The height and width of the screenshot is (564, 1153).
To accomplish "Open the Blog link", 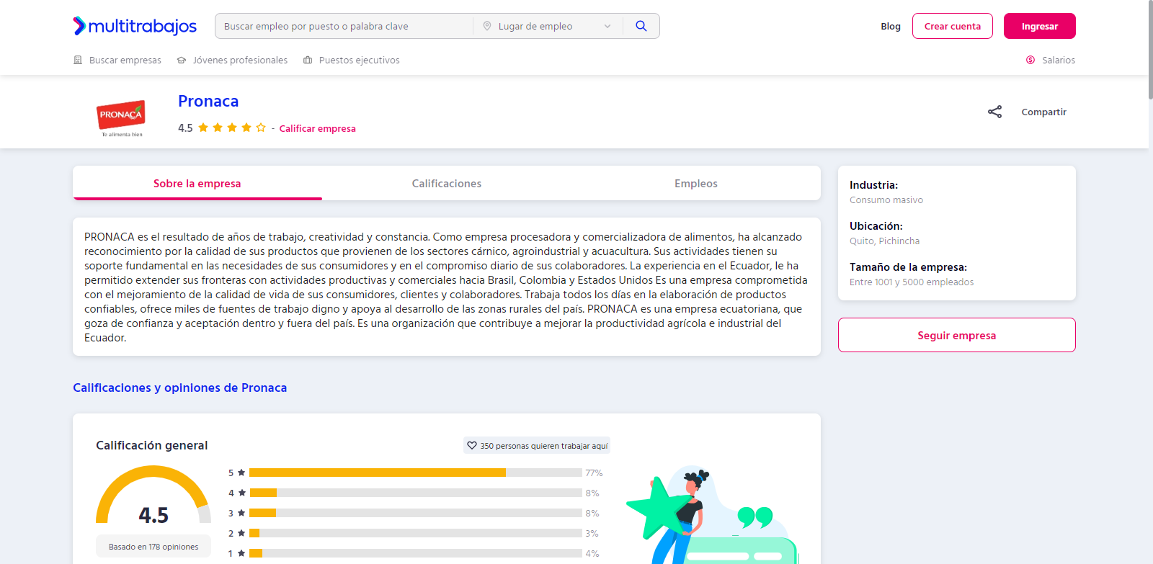I will click(891, 26).
